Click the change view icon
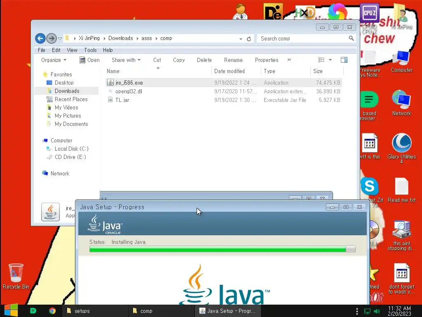 321,60
